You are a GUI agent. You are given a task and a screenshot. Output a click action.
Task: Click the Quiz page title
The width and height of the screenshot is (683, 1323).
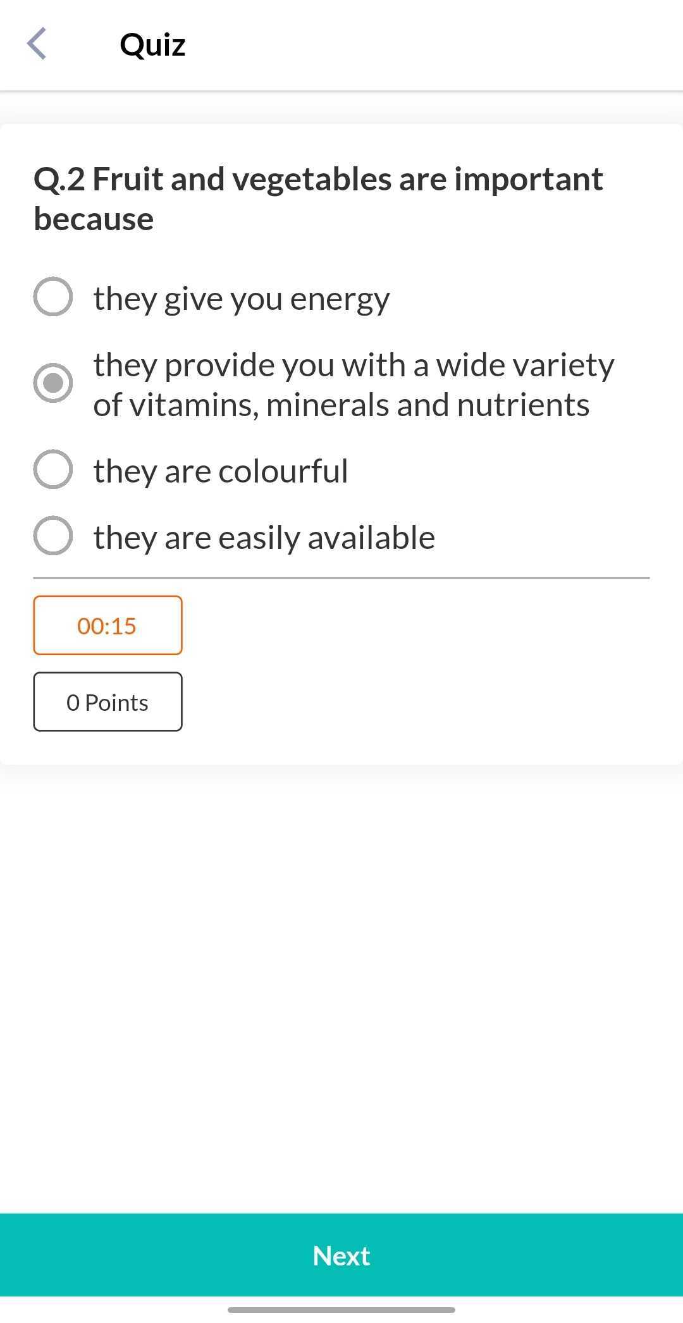pyautogui.click(x=152, y=45)
